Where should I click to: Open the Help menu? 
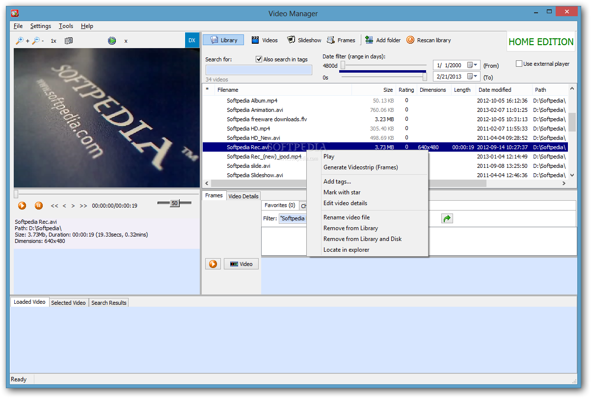87,26
